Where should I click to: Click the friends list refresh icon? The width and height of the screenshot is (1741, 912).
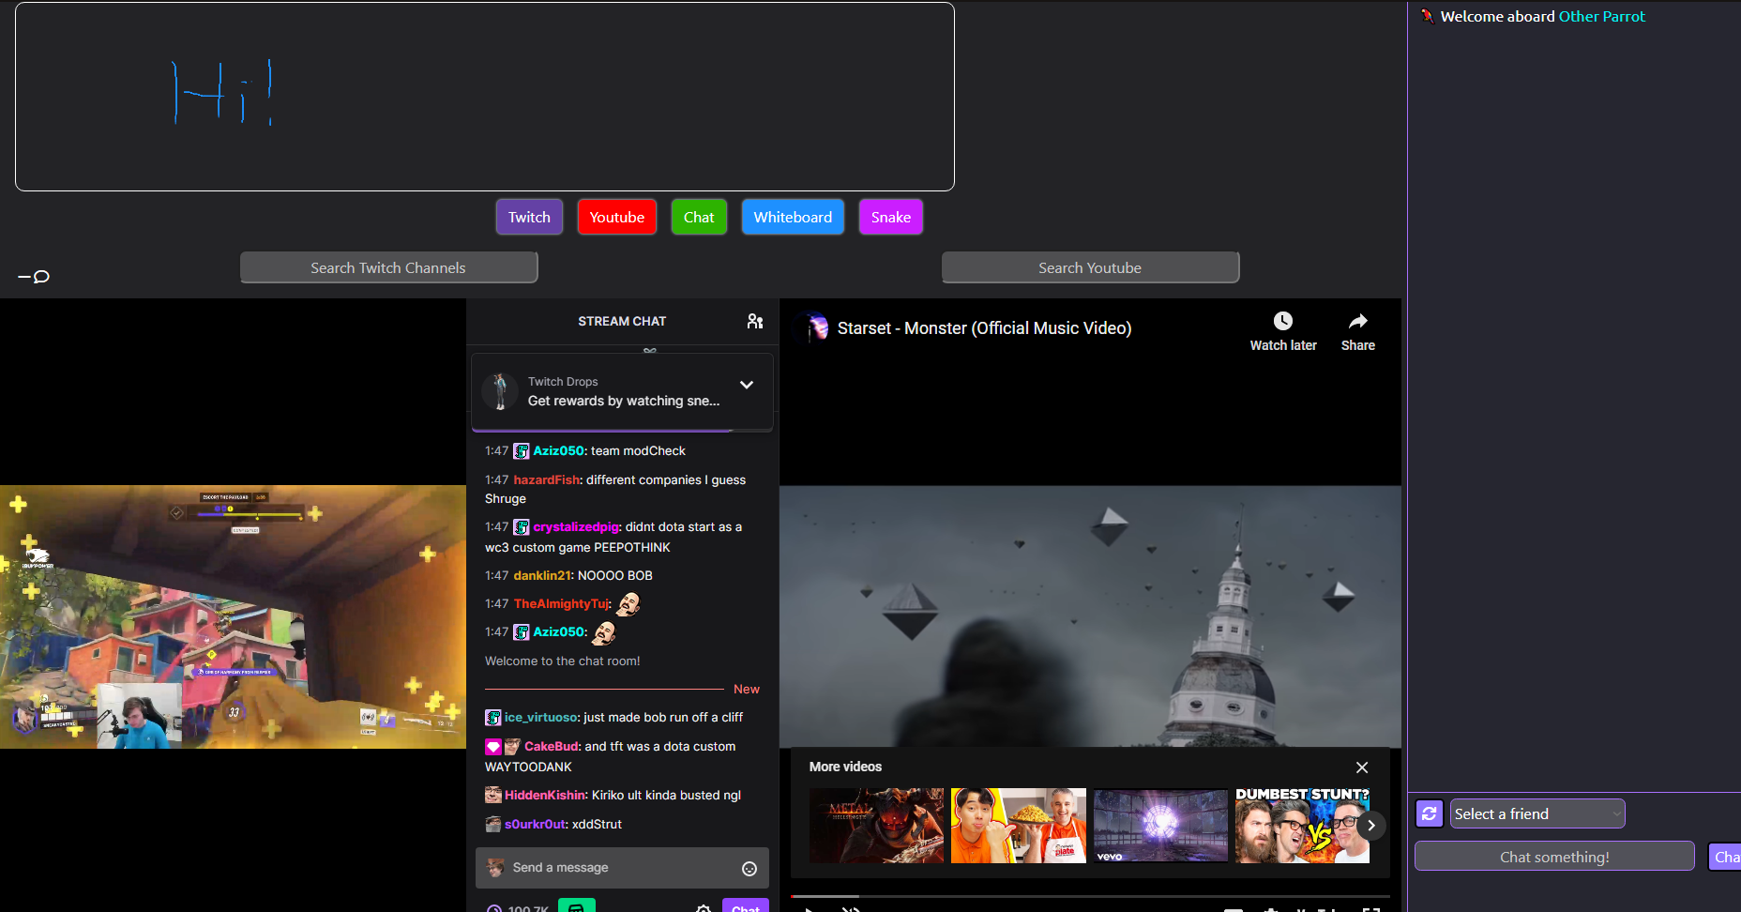coord(1430,813)
